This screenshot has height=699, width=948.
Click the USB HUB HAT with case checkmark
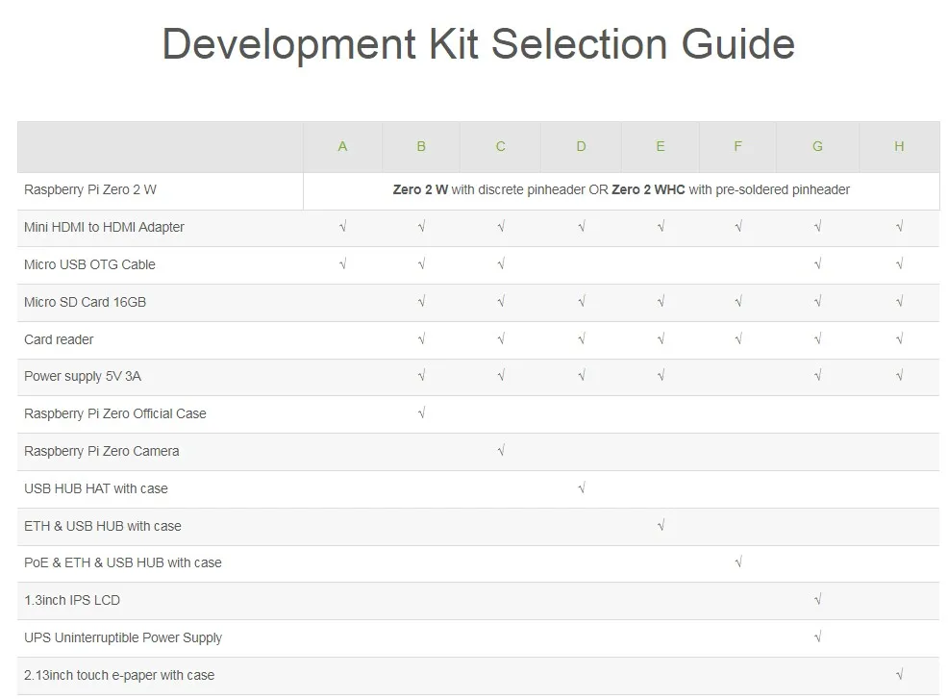[581, 488]
